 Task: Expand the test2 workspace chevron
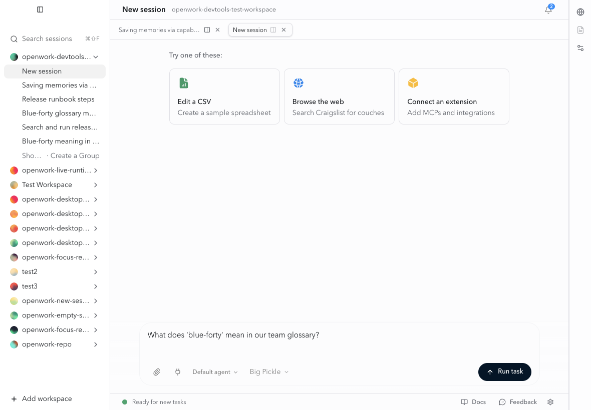pyautogui.click(x=96, y=271)
